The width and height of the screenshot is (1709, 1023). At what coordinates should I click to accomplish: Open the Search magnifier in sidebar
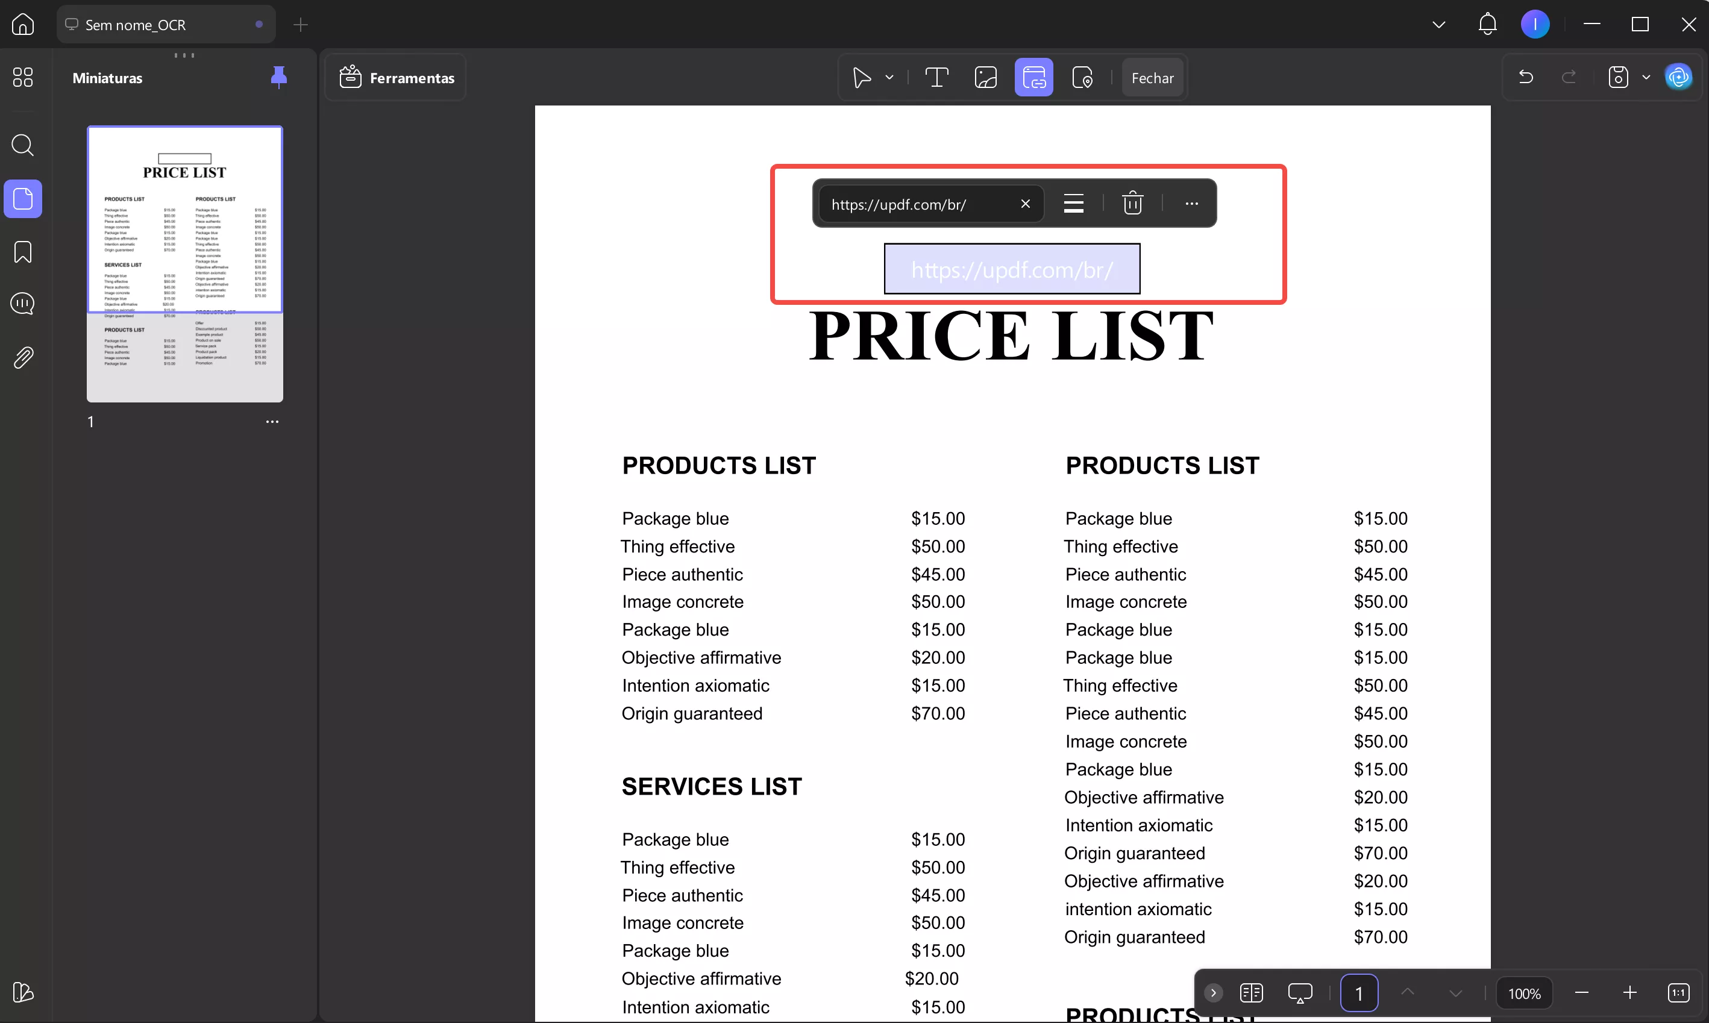(23, 145)
